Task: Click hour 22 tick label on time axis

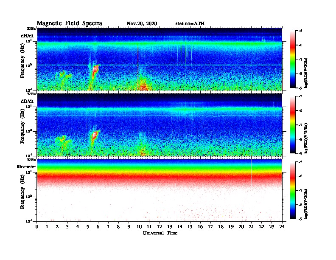Action: click(x=262, y=226)
